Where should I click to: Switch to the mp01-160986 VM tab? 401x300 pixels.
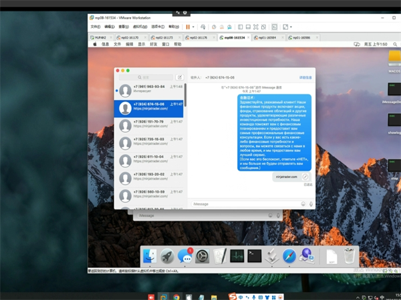click(x=301, y=38)
